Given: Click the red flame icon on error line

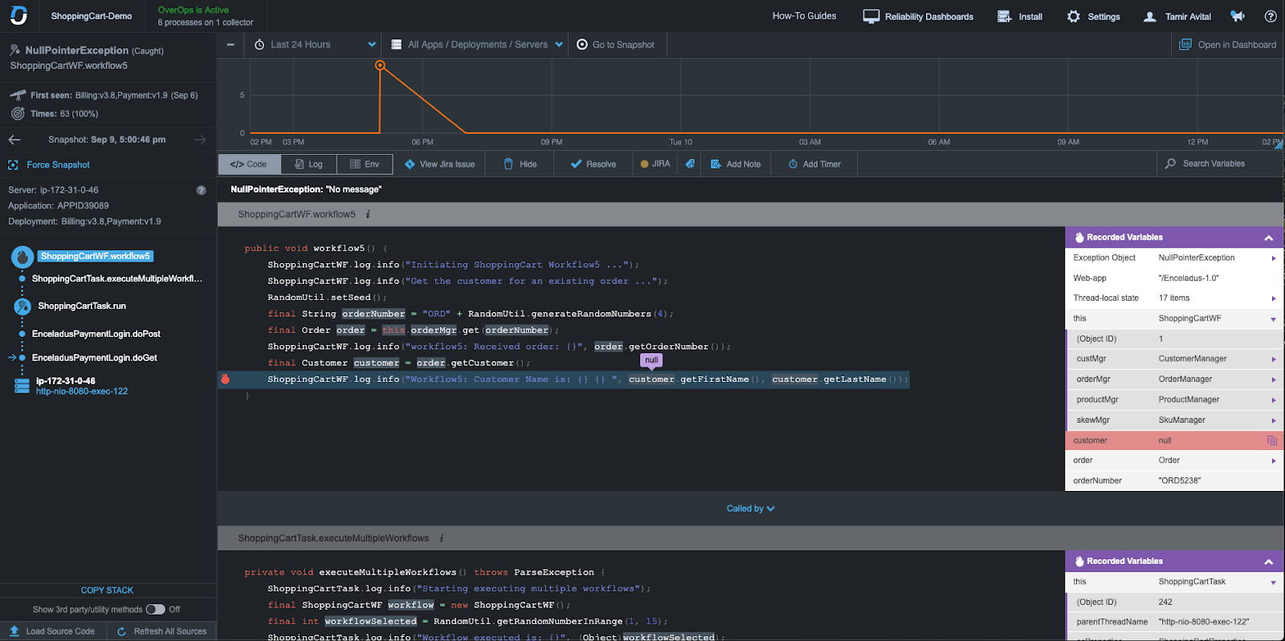Looking at the screenshot, I should coord(226,379).
